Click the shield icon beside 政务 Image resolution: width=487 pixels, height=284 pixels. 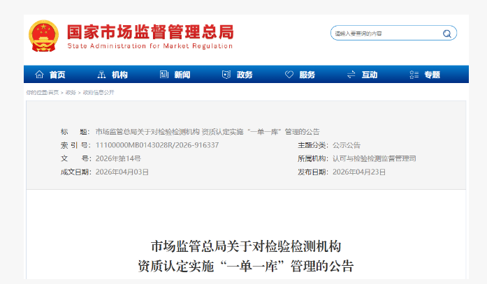point(226,75)
